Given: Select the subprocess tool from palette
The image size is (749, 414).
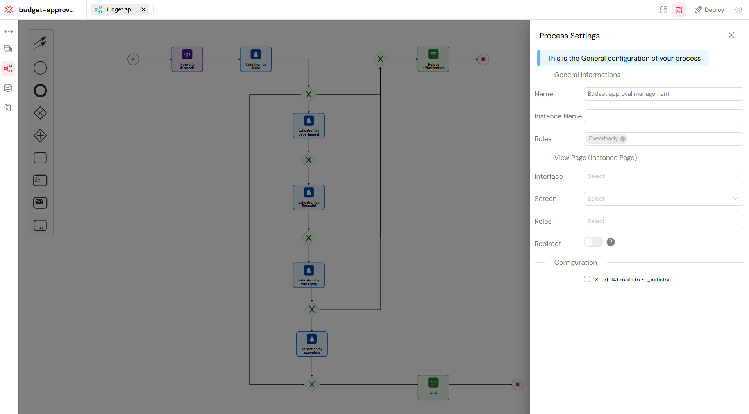Looking at the screenshot, I should [40, 225].
